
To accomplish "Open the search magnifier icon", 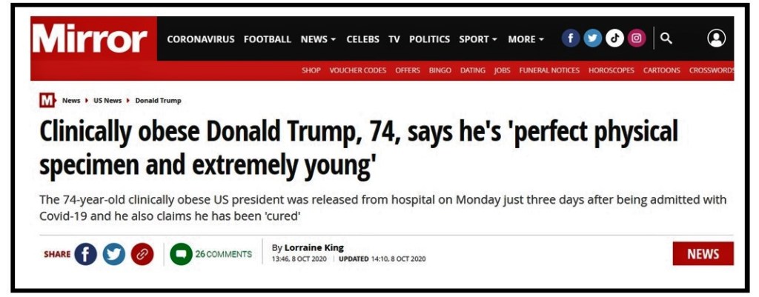I will coord(666,39).
